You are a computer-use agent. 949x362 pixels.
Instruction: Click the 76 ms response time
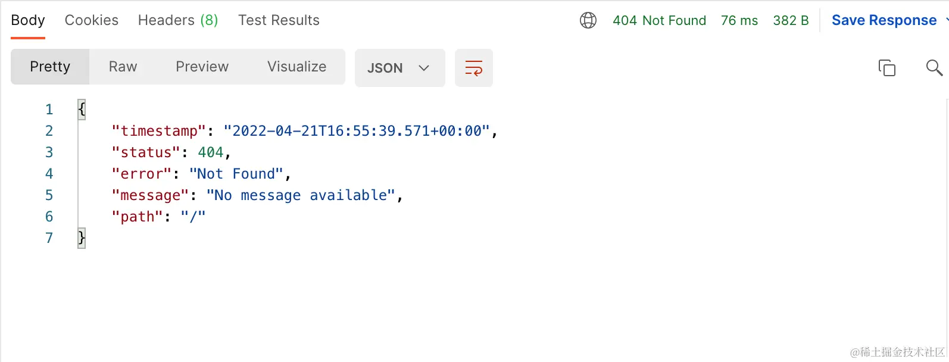(x=739, y=20)
